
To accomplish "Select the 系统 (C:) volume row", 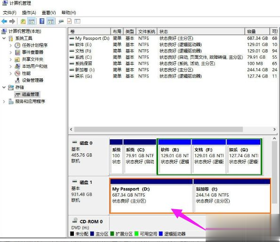I will (x=173, y=57).
